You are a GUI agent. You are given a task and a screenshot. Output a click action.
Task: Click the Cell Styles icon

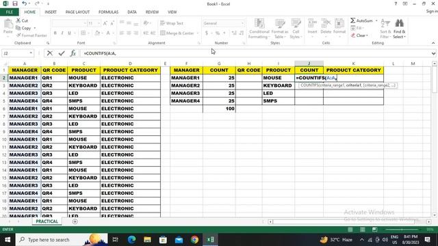coord(296,24)
